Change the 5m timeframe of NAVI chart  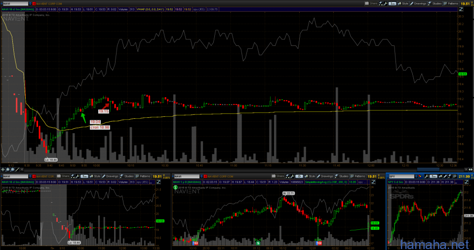pos(84,177)
